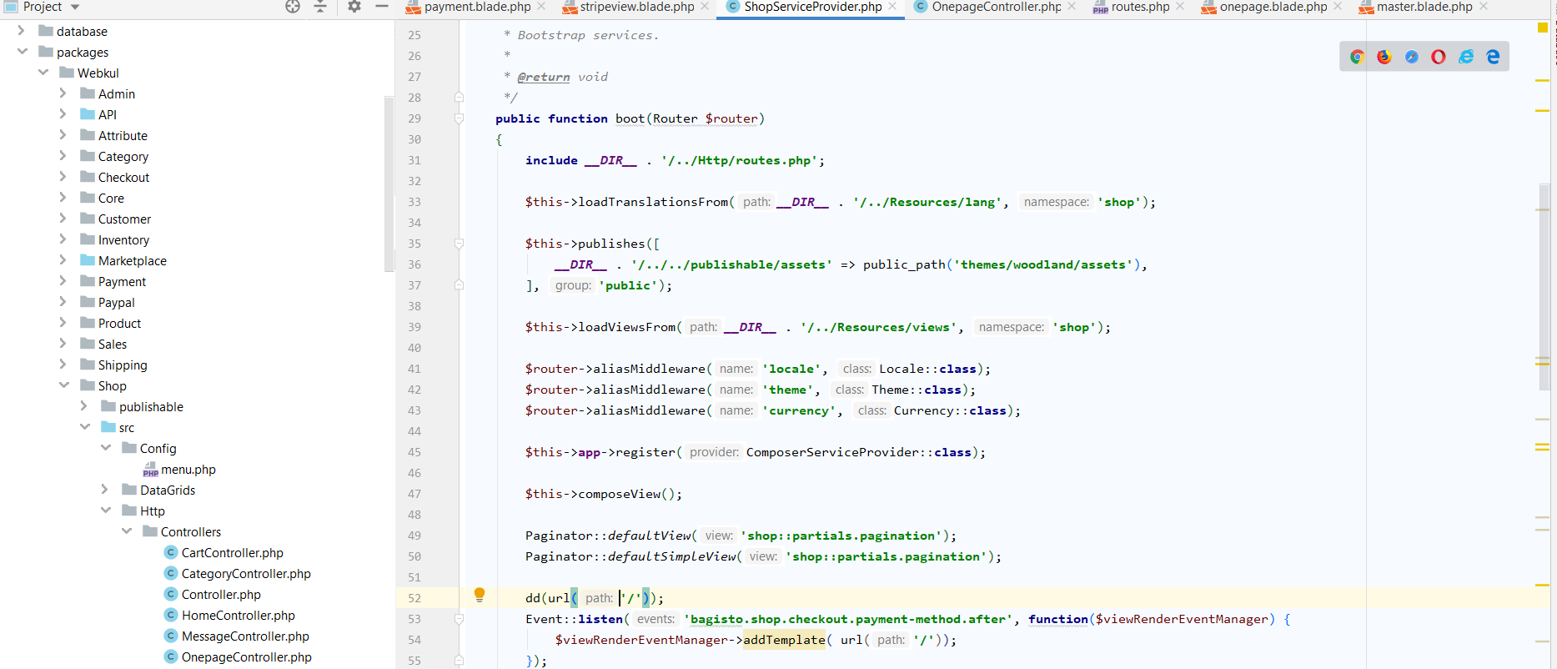
Task: Close the master.blade.php tab
Action: tap(1483, 7)
